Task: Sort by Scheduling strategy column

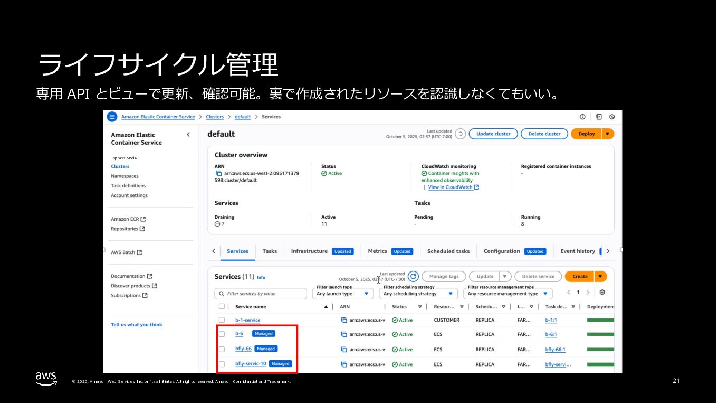Action: coord(503,307)
